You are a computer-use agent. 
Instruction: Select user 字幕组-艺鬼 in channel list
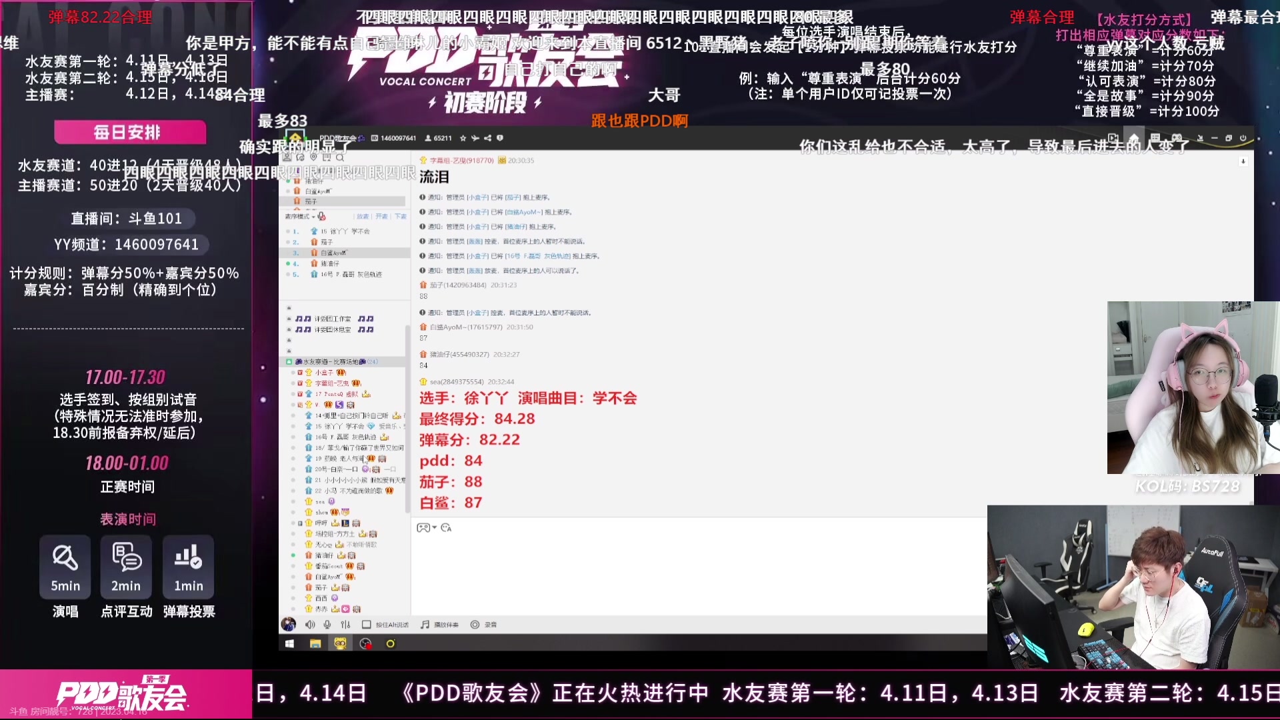[332, 383]
